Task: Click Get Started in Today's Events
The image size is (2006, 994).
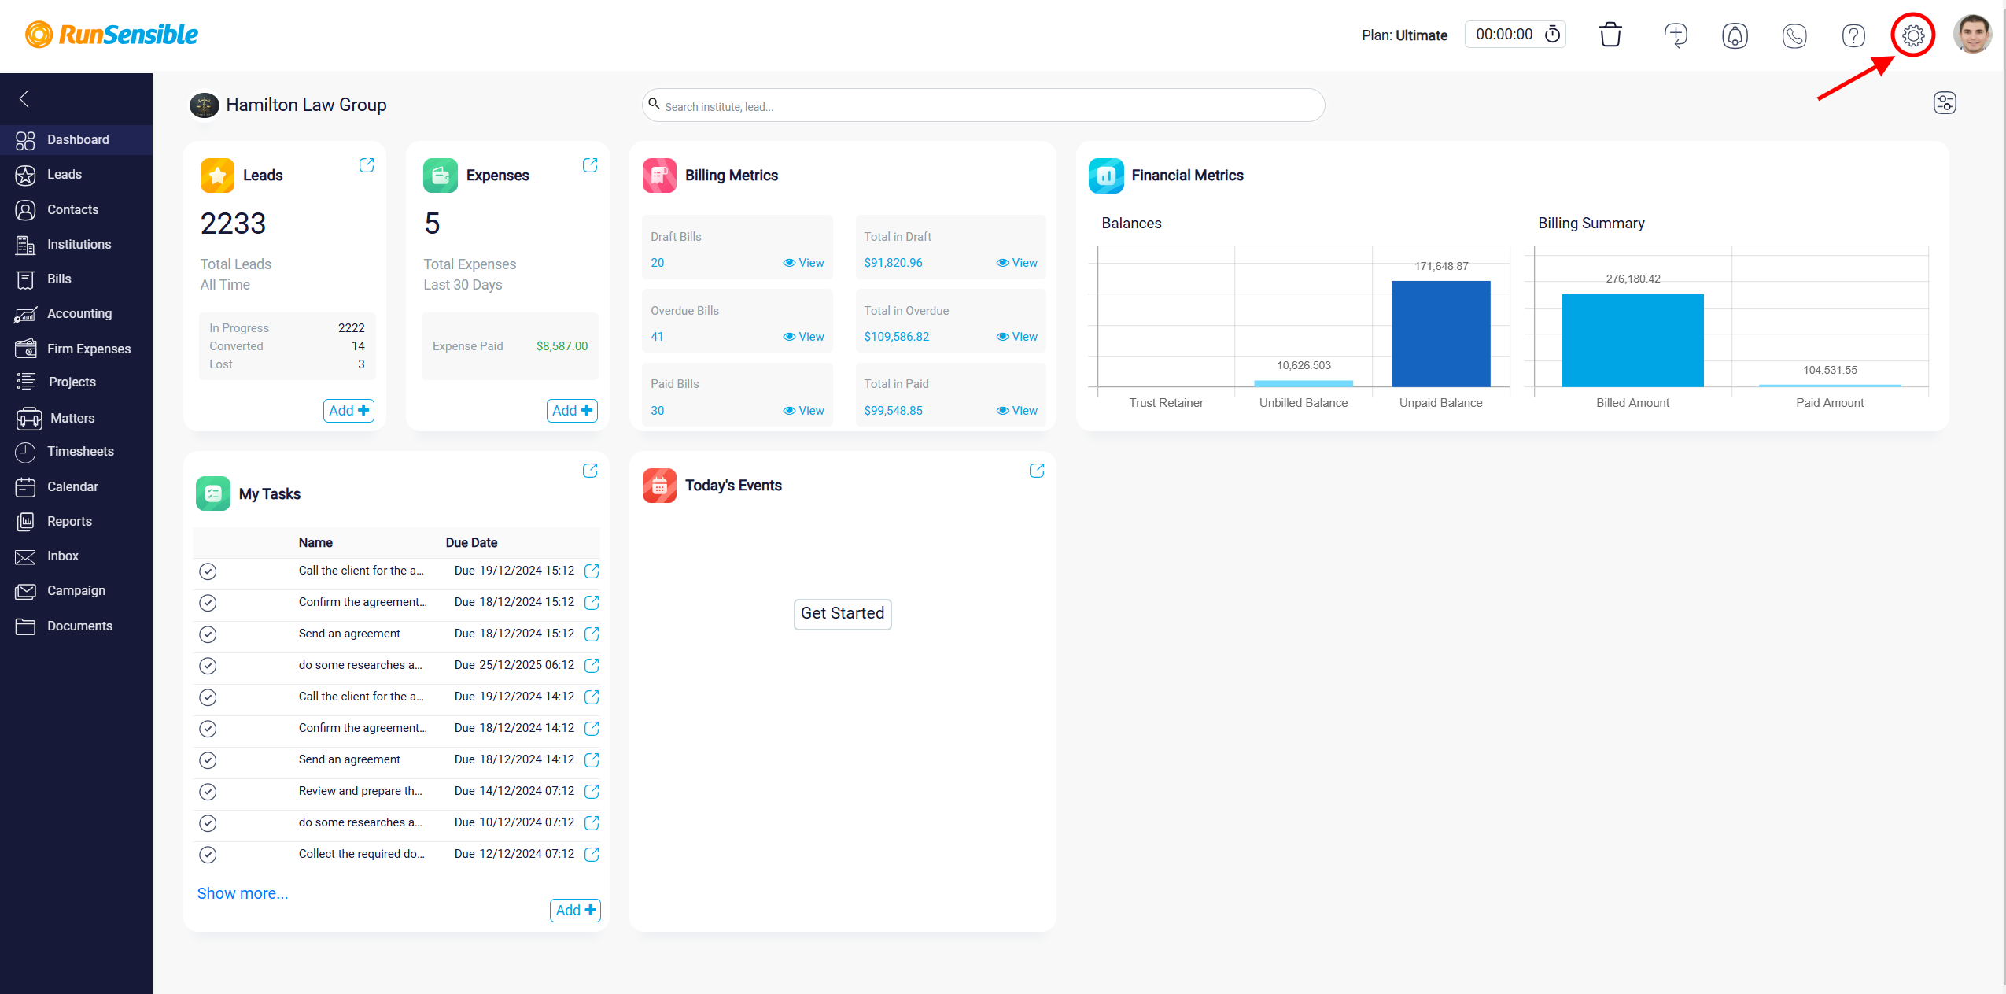Action: [843, 614]
